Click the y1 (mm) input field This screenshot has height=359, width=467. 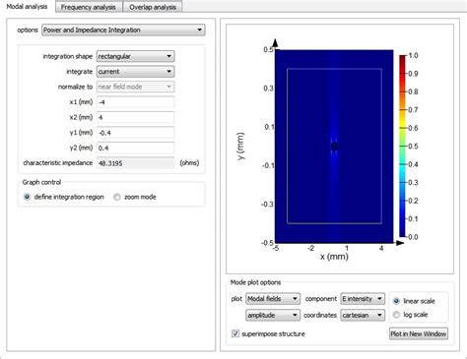(x=135, y=133)
